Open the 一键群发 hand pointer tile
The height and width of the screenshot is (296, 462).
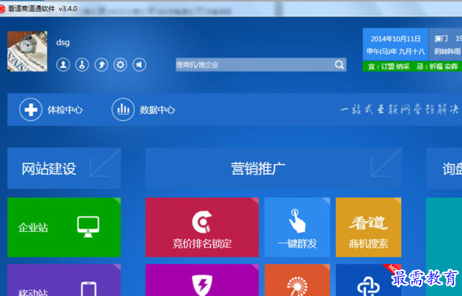pyautogui.click(x=298, y=227)
